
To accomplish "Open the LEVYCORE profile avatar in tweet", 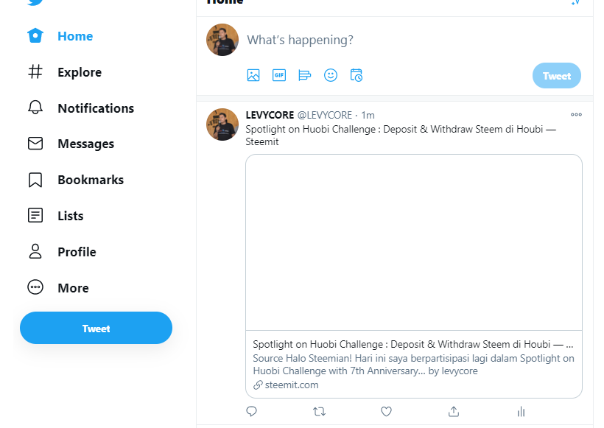I will 222,124.
